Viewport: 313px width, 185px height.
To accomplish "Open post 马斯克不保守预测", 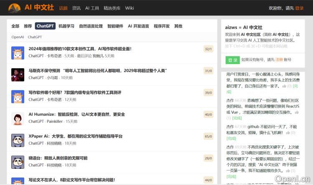I will click(x=98, y=71).
